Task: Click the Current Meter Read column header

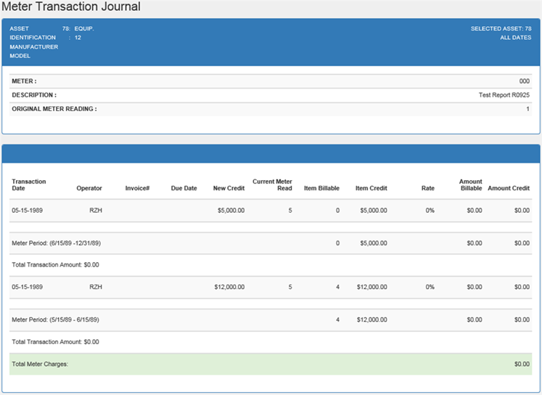Action: [x=272, y=184]
